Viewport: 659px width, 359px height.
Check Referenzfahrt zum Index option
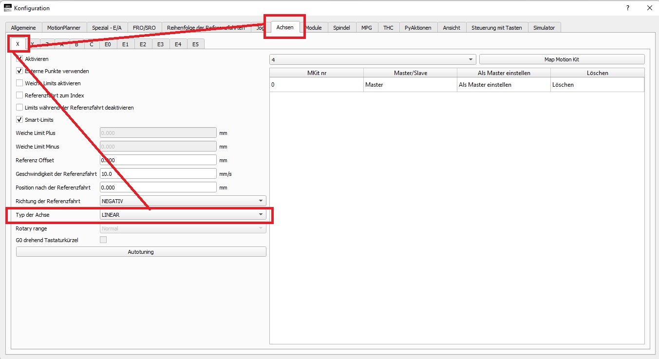tap(20, 95)
